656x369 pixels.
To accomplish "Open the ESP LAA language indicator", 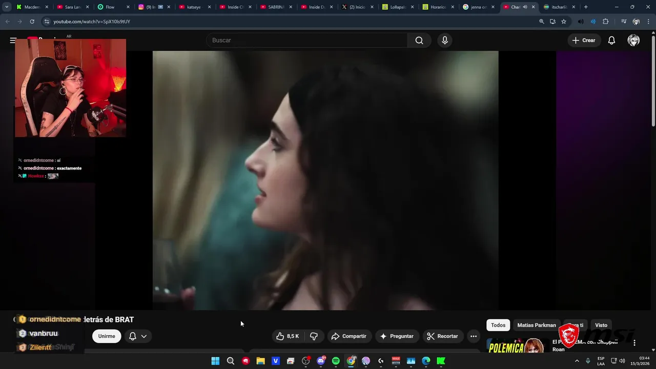I will (x=601, y=361).
